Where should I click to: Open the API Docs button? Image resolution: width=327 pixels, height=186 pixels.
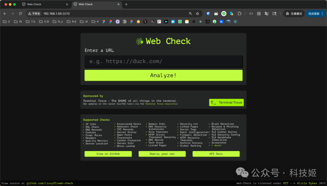point(216,154)
